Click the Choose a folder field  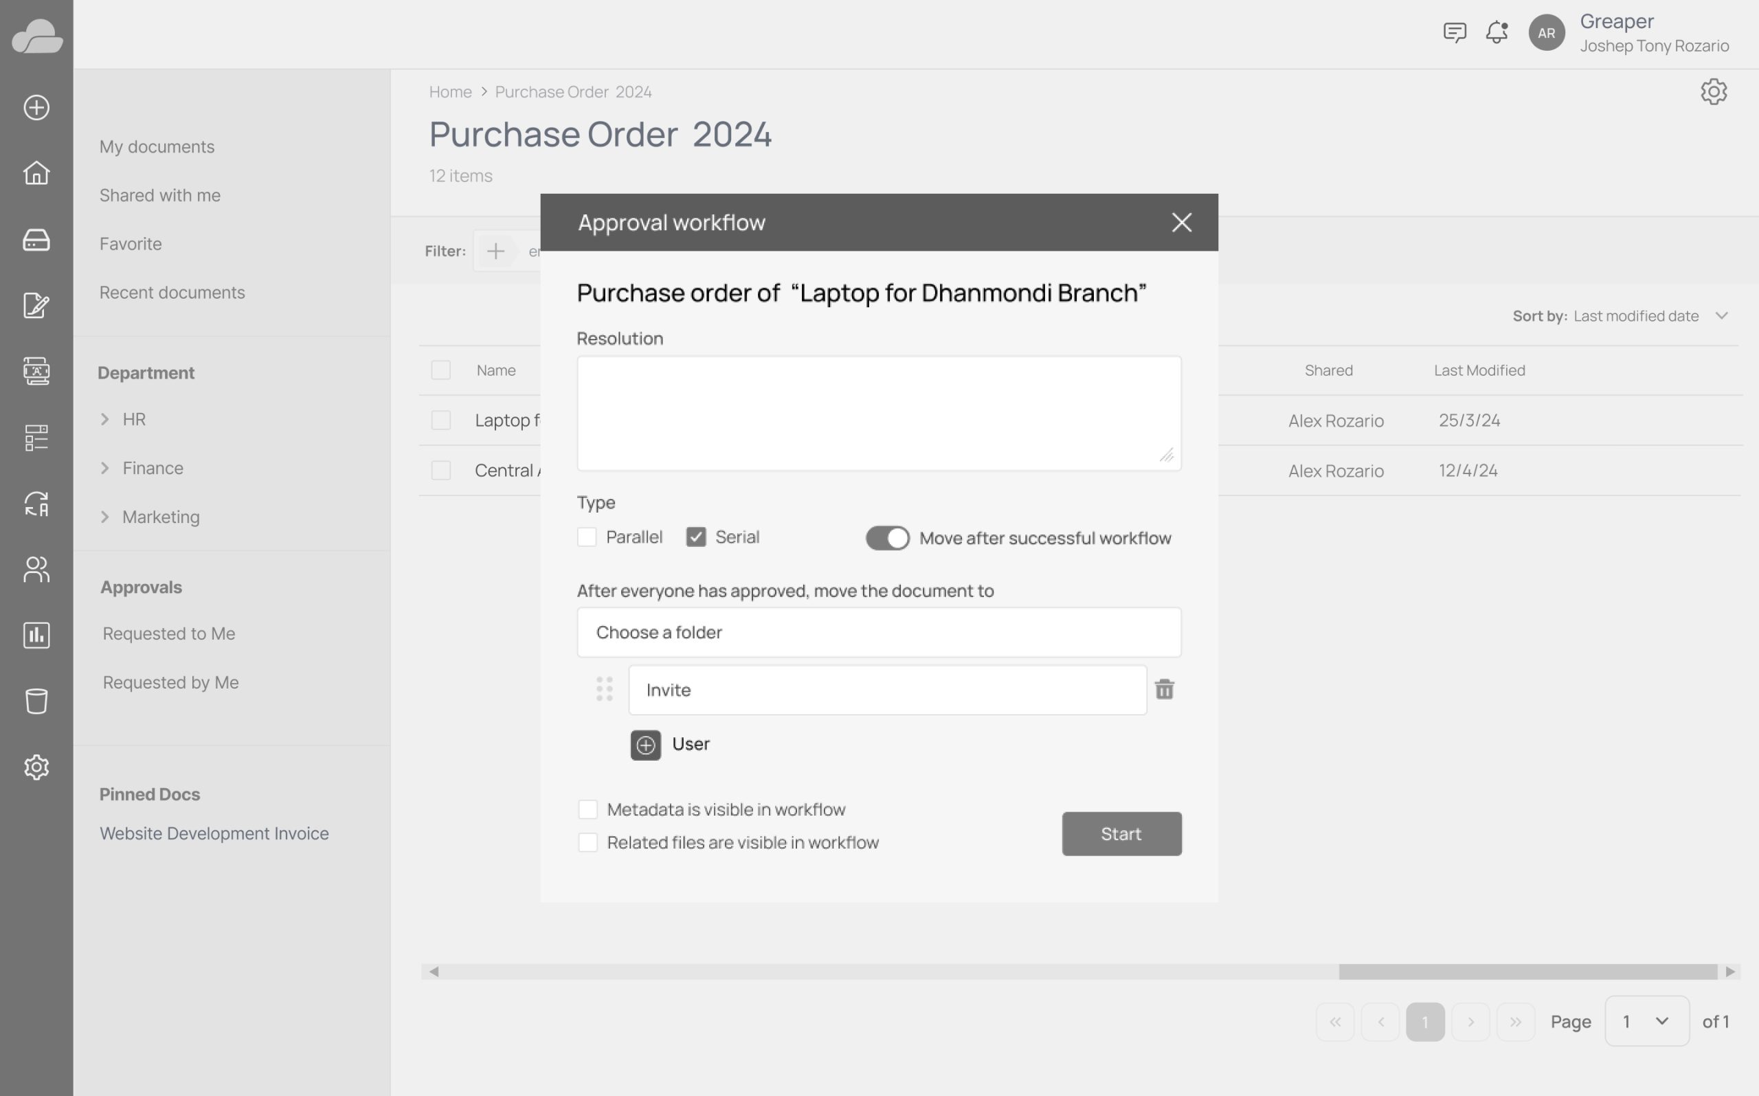tap(878, 631)
